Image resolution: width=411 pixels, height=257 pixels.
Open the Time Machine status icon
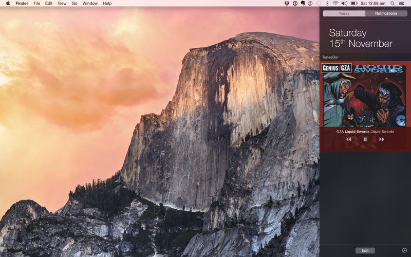(319, 4)
